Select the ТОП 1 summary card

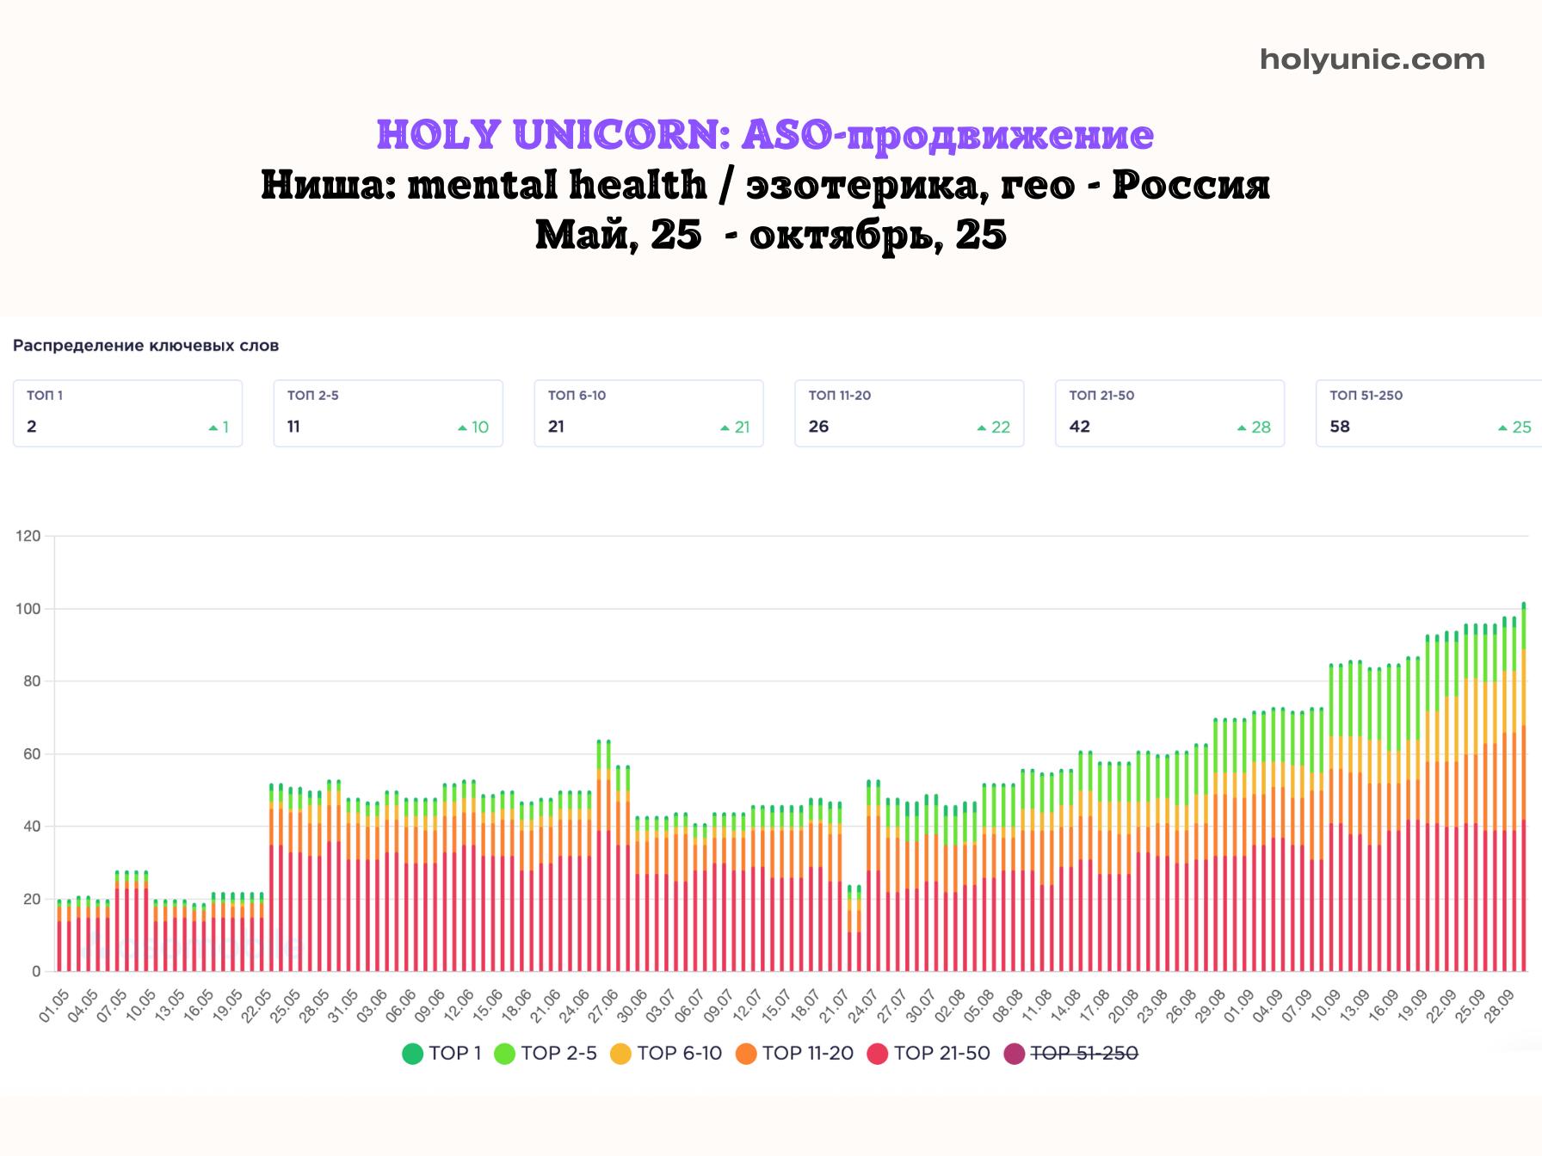tap(127, 413)
